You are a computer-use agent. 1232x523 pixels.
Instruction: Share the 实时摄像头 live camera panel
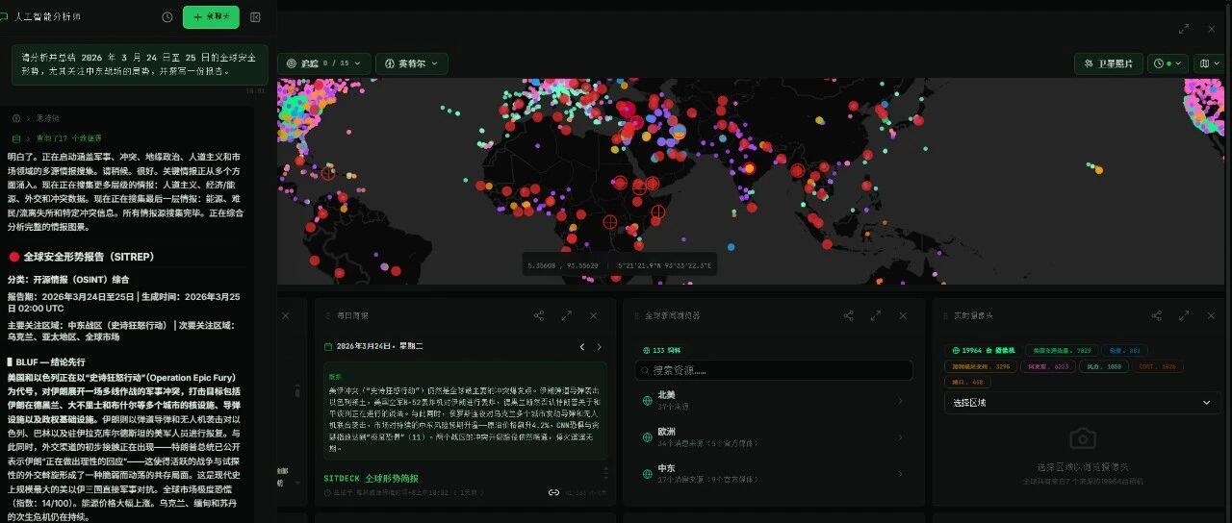[1158, 315]
